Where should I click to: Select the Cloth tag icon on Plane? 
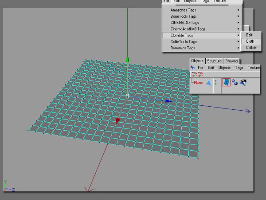point(226,82)
